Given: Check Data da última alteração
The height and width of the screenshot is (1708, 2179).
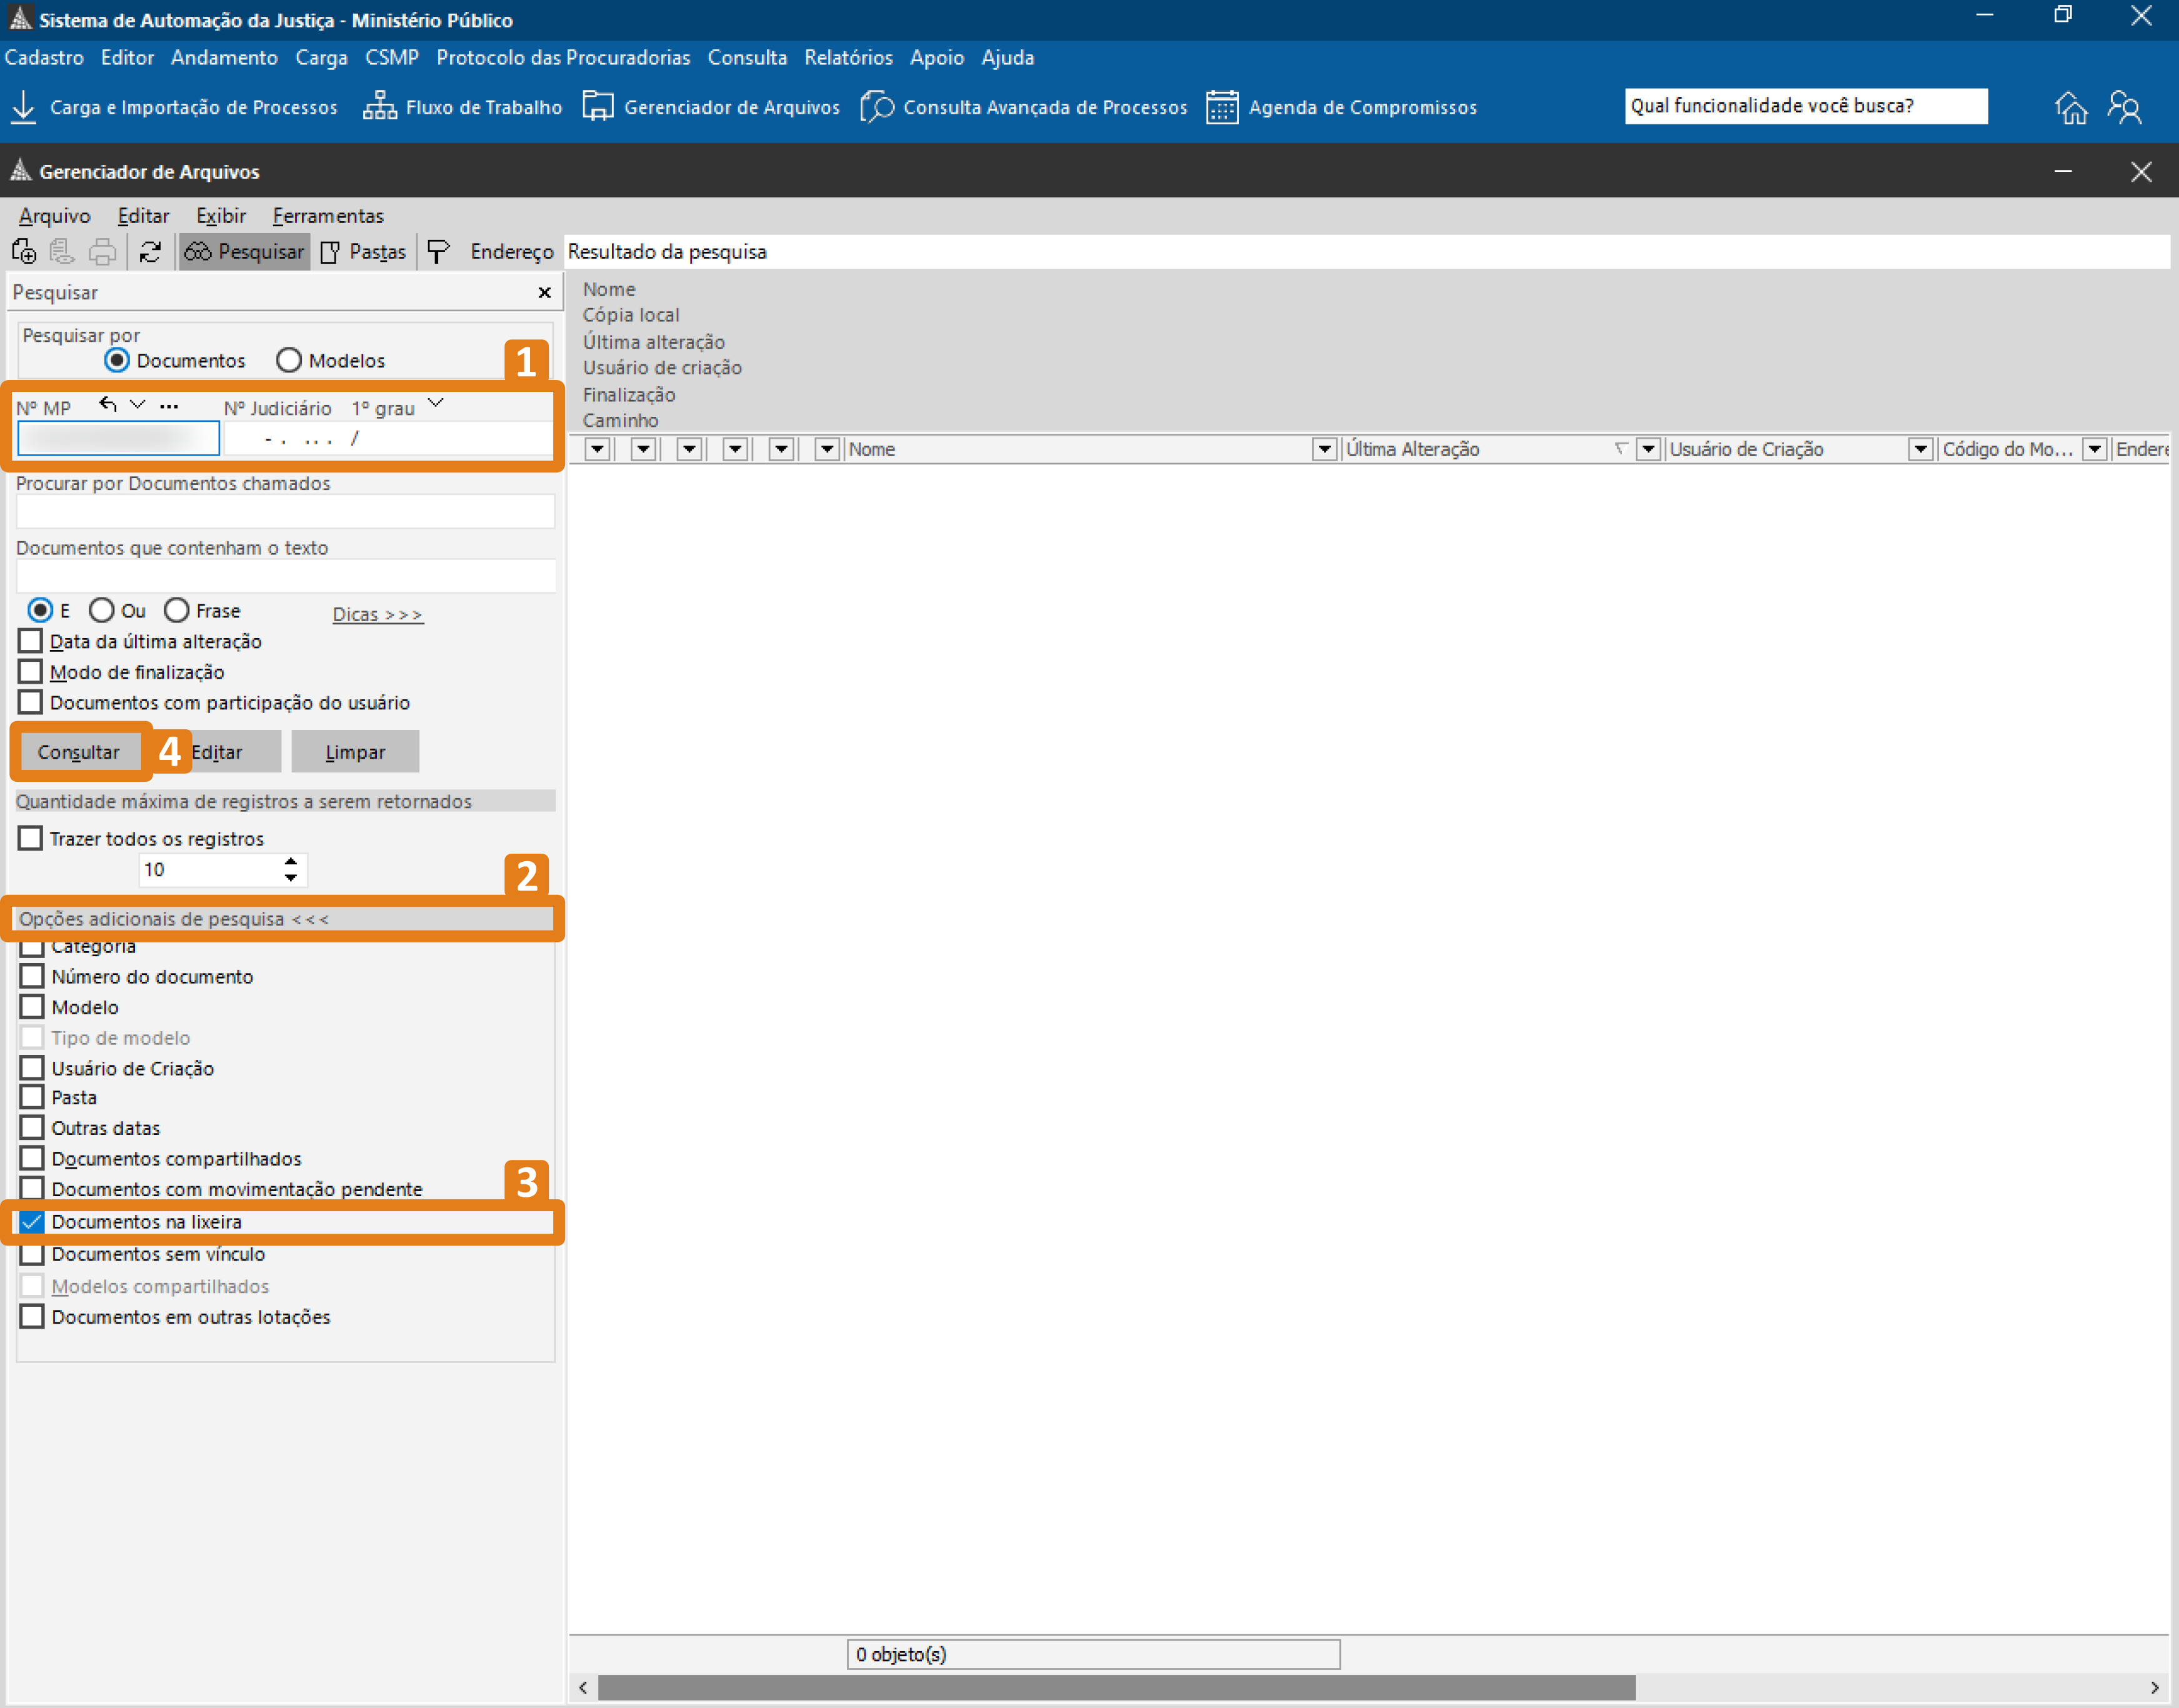Looking at the screenshot, I should [x=31, y=641].
